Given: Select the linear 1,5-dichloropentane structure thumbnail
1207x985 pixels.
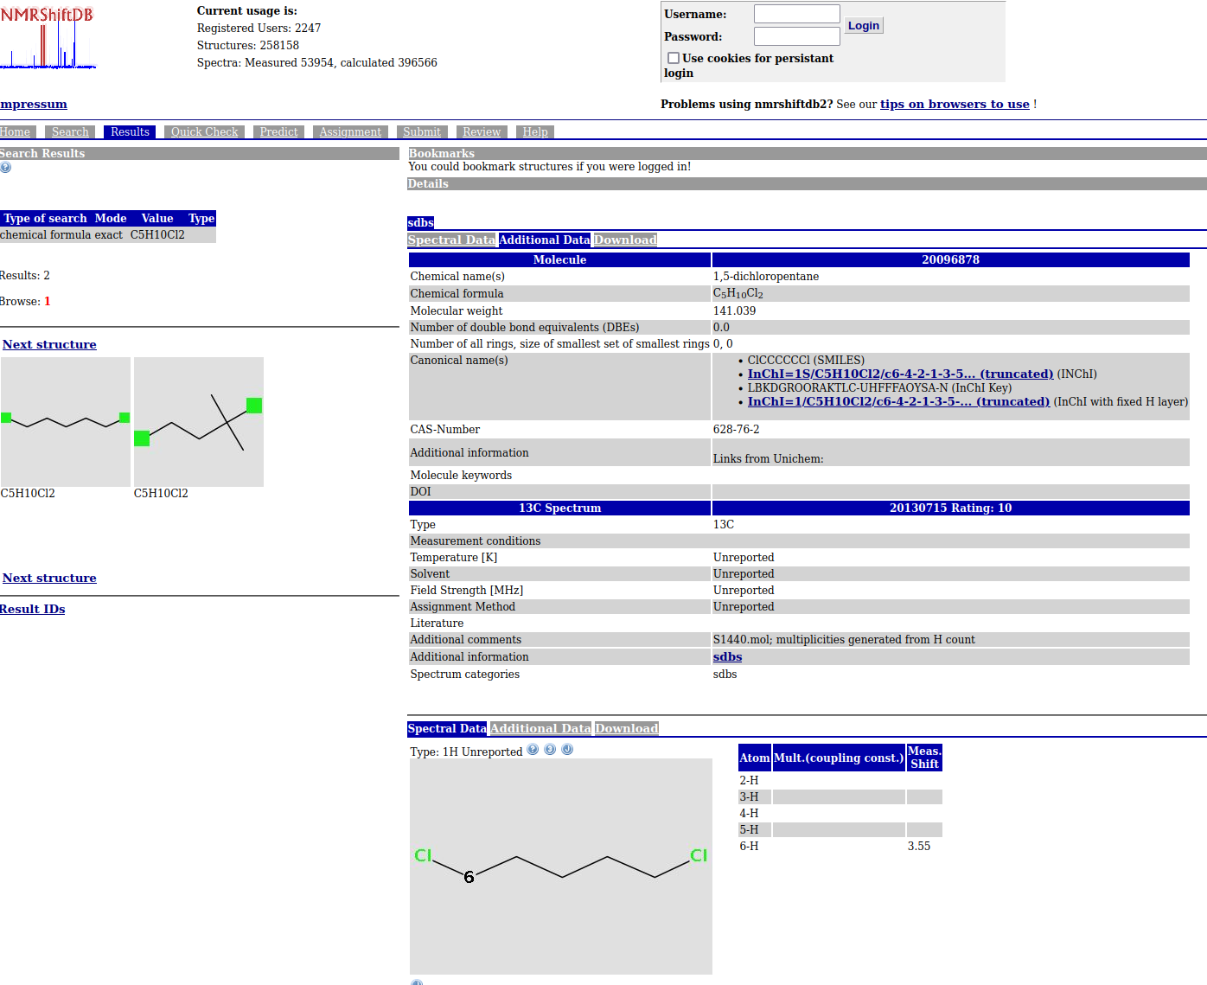Looking at the screenshot, I should coord(66,422).
